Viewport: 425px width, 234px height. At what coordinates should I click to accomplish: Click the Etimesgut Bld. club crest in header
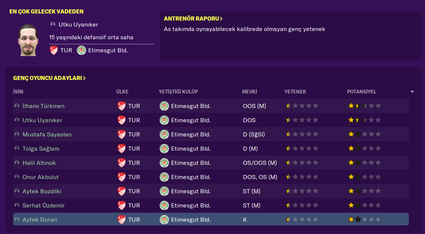(81, 50)
